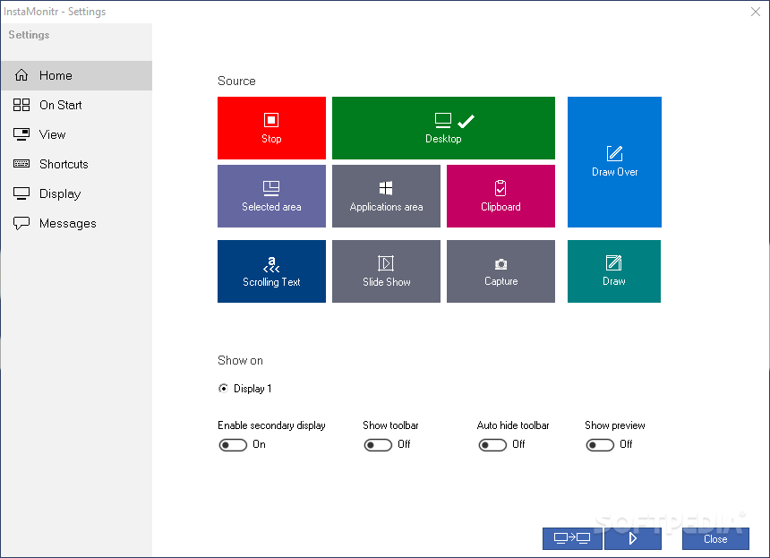The height and width of the screenshot is (558, 770).
Task: Click the play arrow button
Action: [632, 539]
